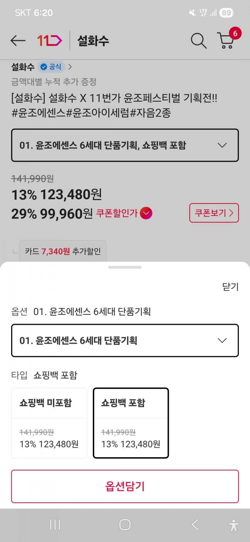This screenshot has width=250, height=542.
Task: Tap the 공식 verified badge
Action: click(51, 67)
